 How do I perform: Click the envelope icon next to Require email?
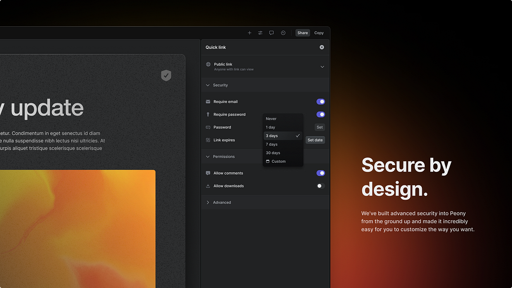coord(208,102)
